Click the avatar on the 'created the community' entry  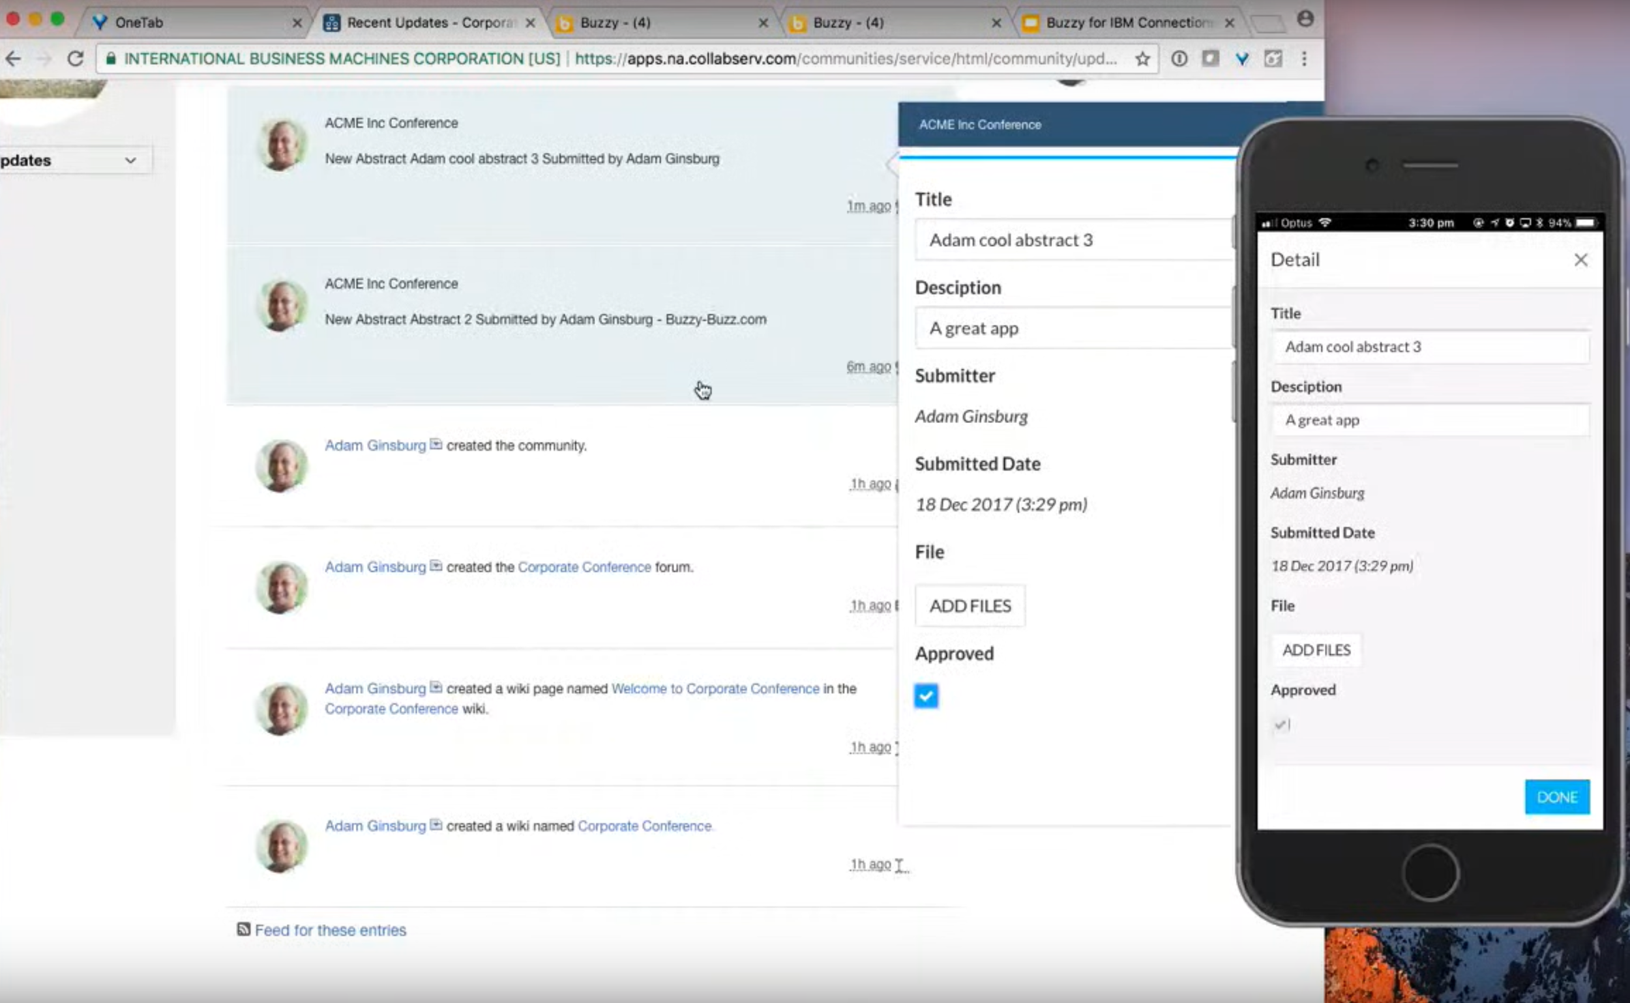[x=282, y=465]
